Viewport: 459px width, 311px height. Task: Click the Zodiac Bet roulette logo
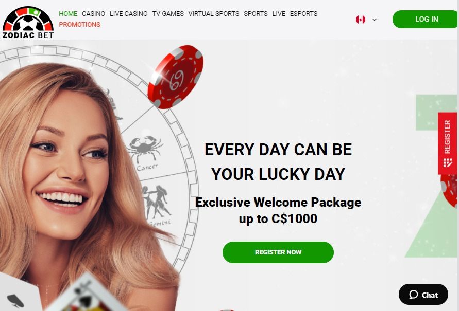point(28,23)
